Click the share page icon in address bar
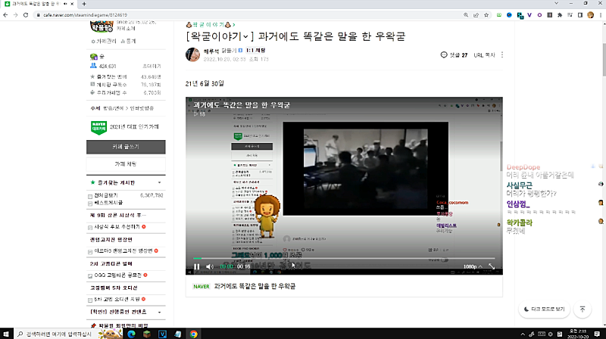Image resolution: width=606 pixels, height=339 pixels. click(476, 15)
